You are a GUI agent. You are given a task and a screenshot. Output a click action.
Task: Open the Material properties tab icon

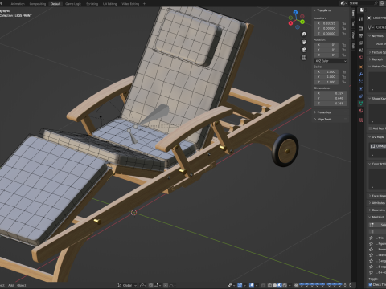(361, 111)
